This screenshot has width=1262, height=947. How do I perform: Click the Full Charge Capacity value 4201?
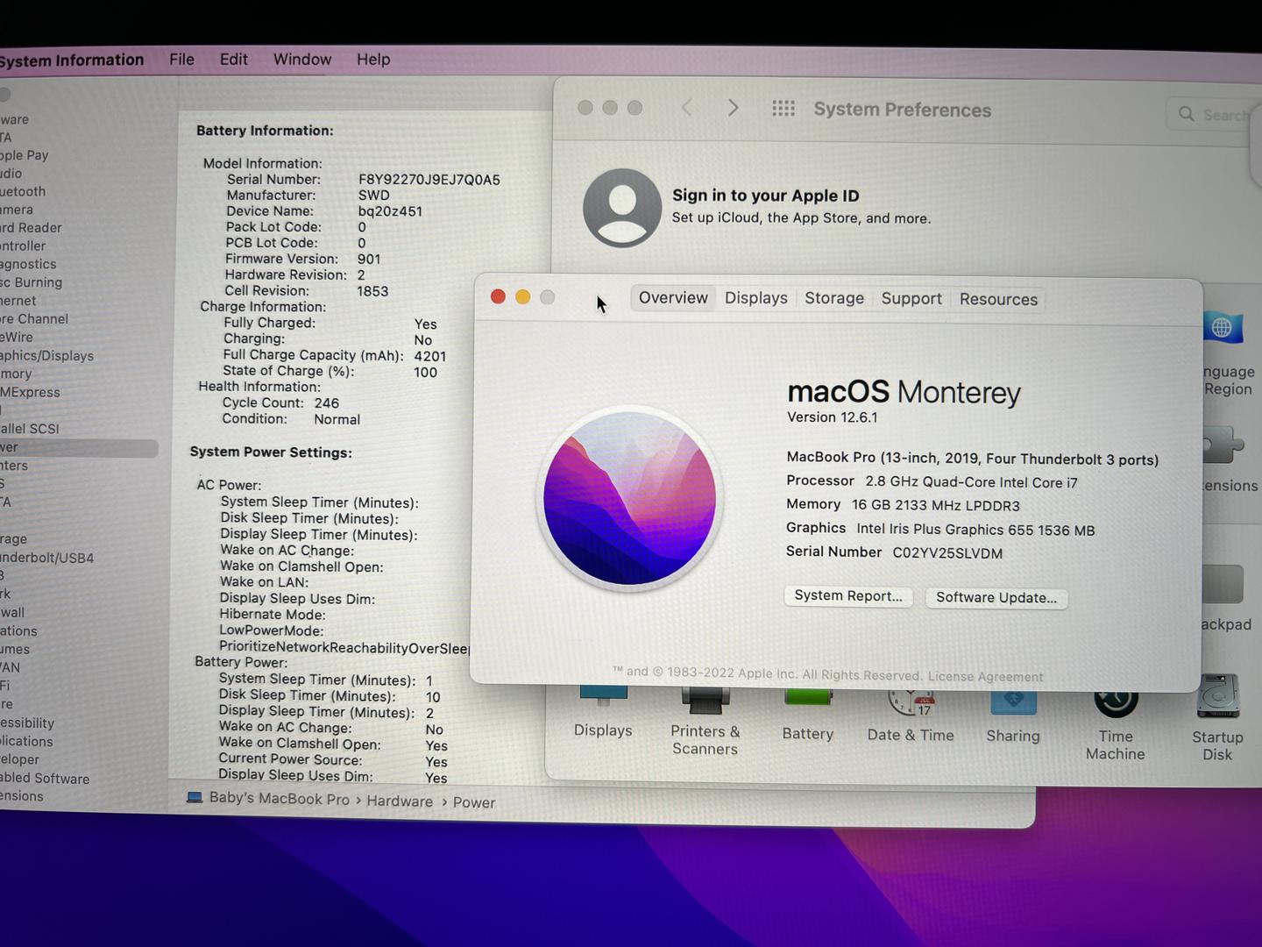point(430,356)
